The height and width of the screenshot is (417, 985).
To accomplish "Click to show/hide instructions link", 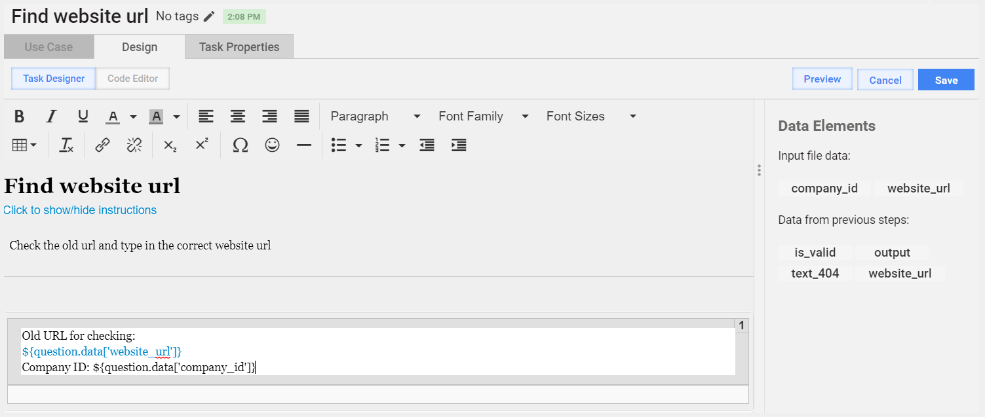I will 80,210.
